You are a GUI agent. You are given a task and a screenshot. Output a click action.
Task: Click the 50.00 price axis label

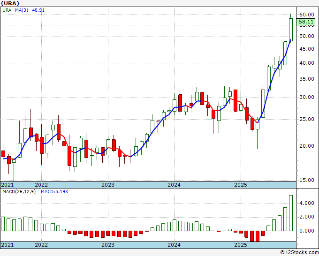pos(307,37)
